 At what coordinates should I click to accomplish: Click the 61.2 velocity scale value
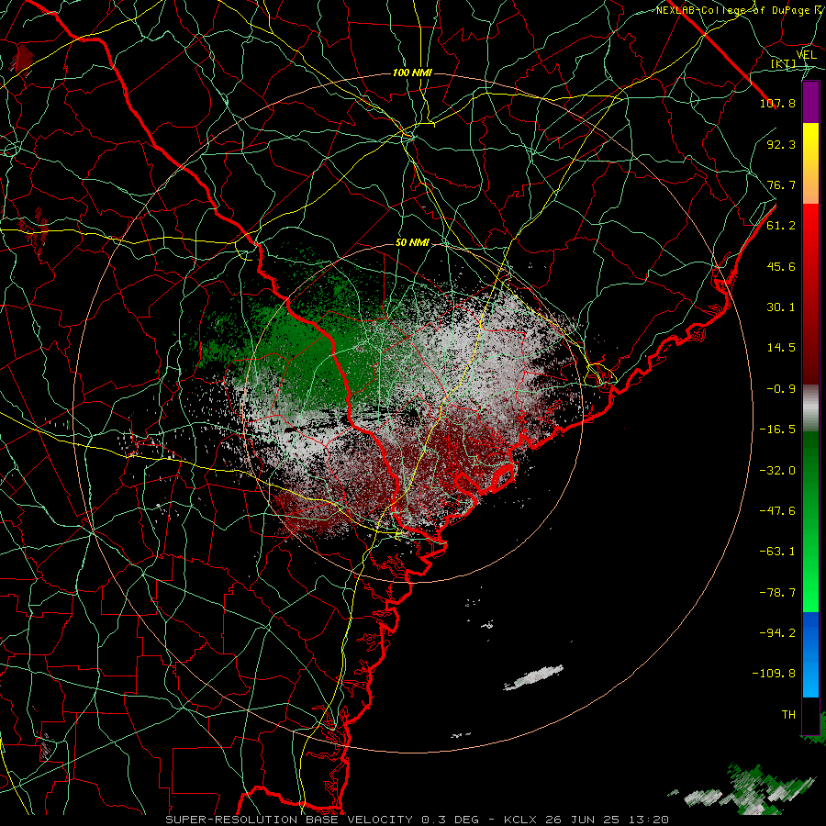pos(781,226)
